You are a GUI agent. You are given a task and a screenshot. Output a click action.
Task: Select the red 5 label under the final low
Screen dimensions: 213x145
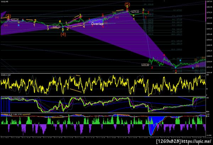click(176, 71)
